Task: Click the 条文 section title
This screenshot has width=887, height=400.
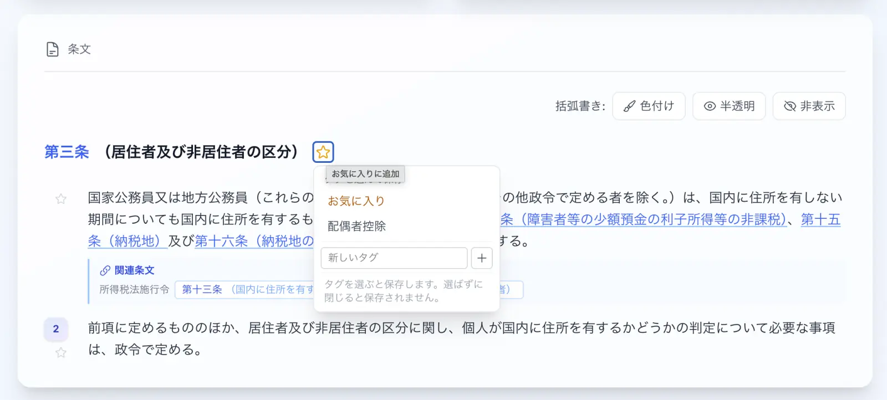Action: 79,49
